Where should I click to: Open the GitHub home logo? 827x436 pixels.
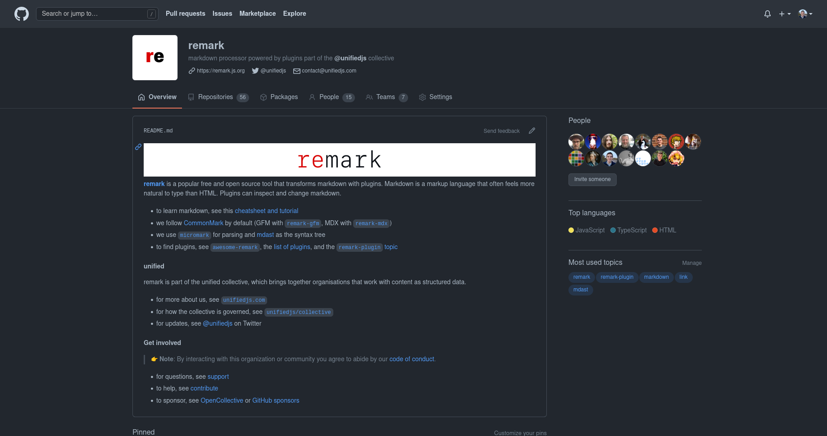(22, 14)
